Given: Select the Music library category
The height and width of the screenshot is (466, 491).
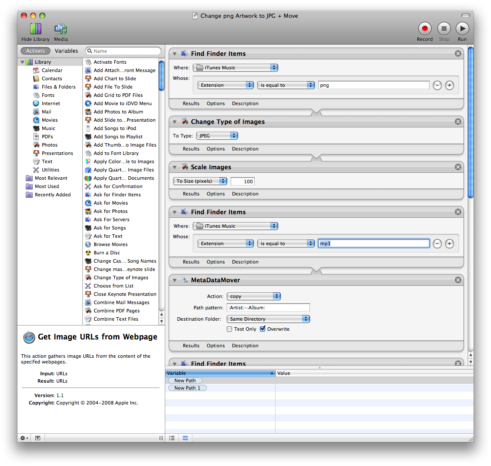Looking at the screenshot, I should [48, 128].
